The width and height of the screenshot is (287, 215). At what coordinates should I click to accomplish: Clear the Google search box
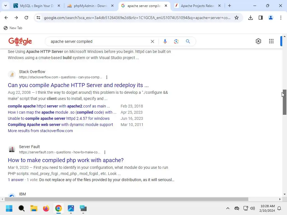(152, 41)
